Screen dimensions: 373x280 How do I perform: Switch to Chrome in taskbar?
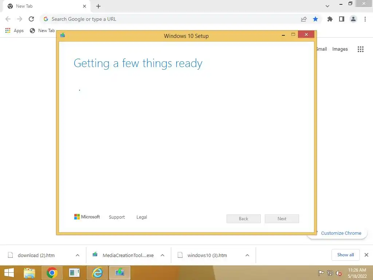coord(52,273)
